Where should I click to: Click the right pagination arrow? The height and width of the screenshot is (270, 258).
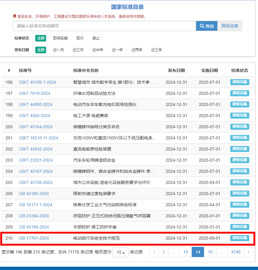click(x=248, y=252)
